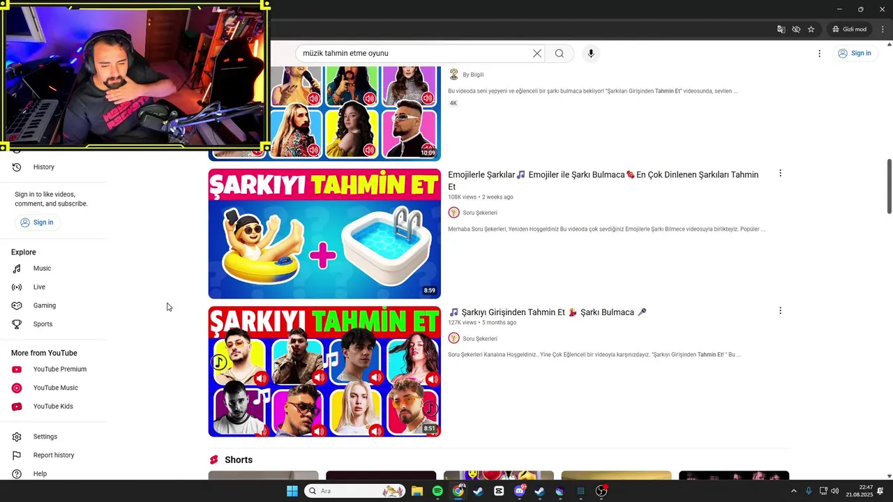Viewport: 893px width, 502px height.
Task: Open notifications bell in tray
Action: pos(880,491)
